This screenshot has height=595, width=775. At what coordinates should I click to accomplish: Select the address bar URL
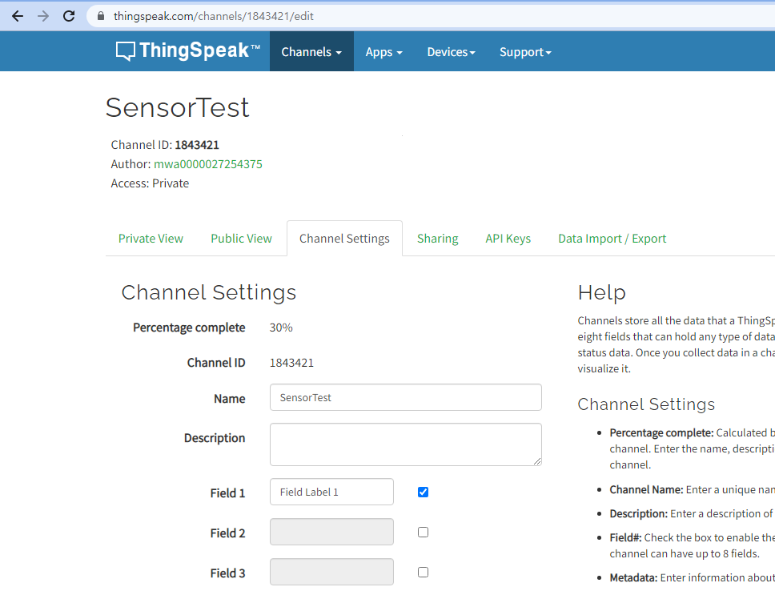pos(214,16)
